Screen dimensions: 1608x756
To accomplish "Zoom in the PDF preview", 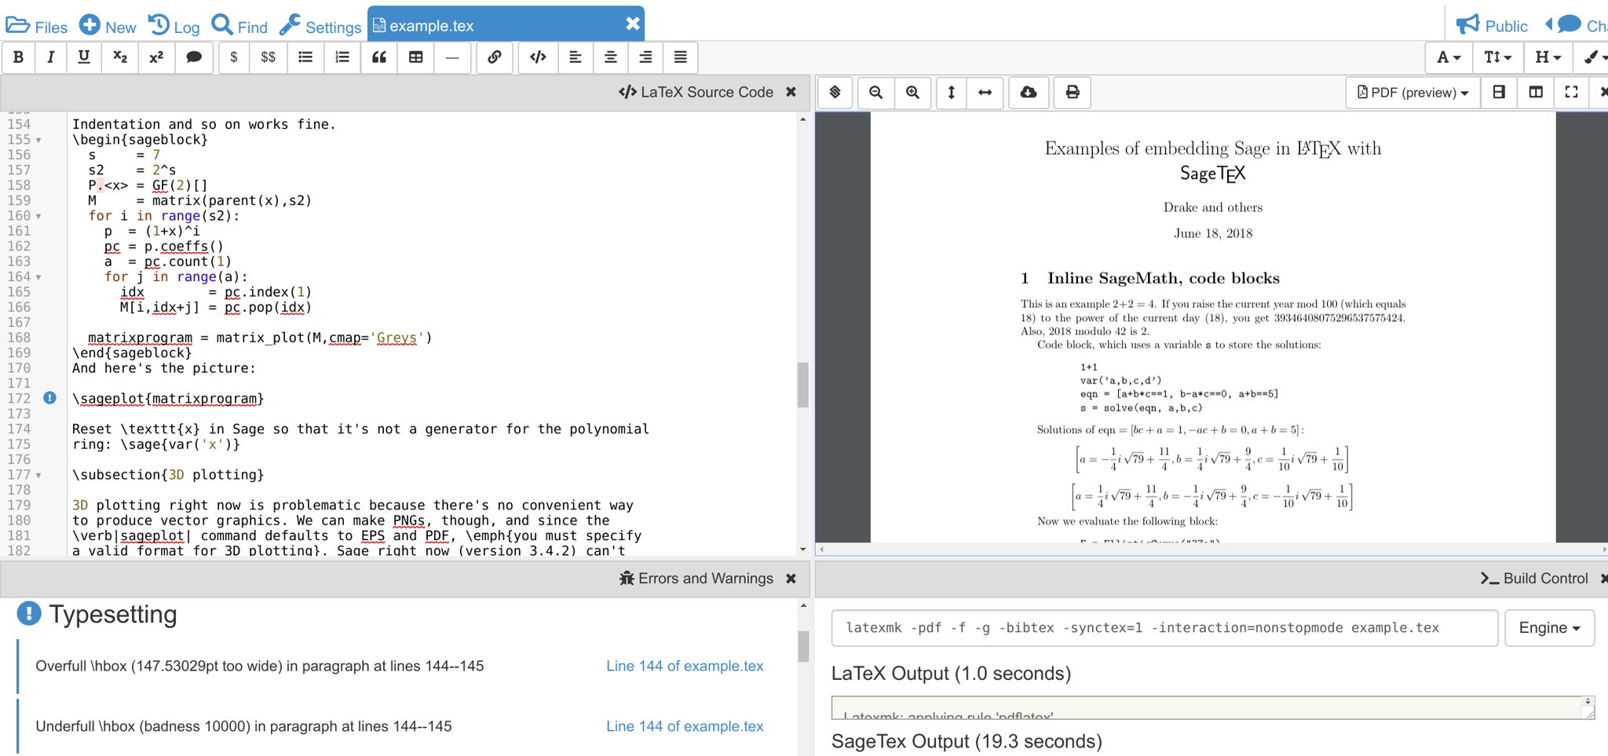I will click(x=912, y=93).
